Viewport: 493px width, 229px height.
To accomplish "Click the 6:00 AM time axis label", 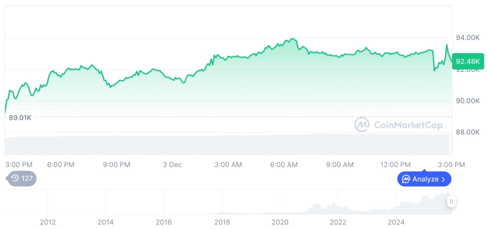I will point(284,164).
